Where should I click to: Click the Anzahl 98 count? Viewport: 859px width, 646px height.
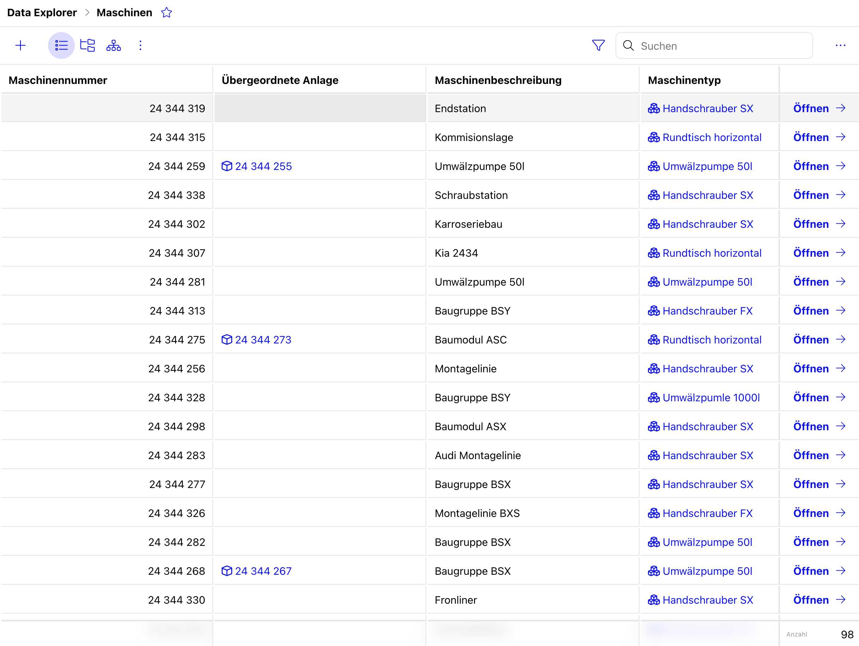820,634
